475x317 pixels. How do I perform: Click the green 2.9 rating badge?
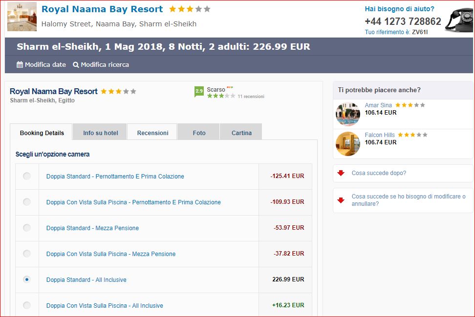[x=199, y=91]
